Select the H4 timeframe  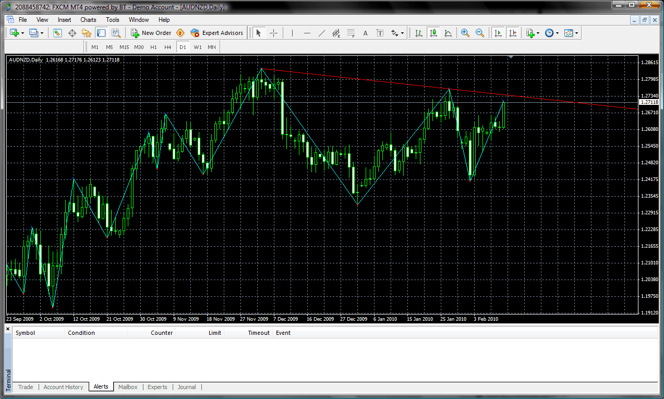pos(167,47)
